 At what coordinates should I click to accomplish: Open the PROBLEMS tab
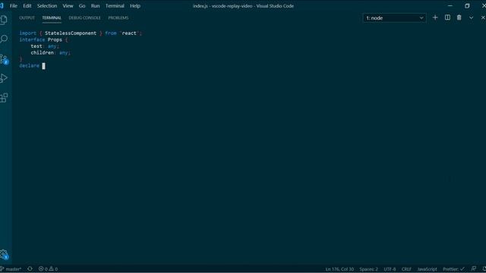coord(118,18)
